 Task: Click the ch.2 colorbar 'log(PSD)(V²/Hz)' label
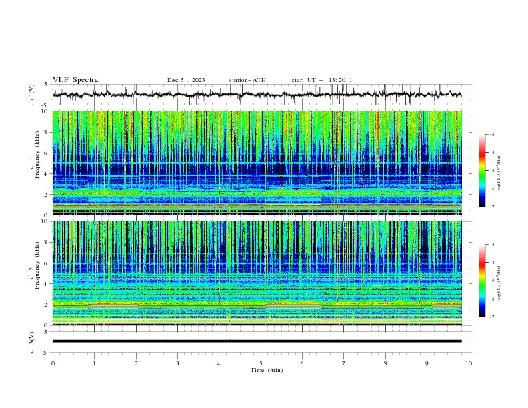point(499,284)
